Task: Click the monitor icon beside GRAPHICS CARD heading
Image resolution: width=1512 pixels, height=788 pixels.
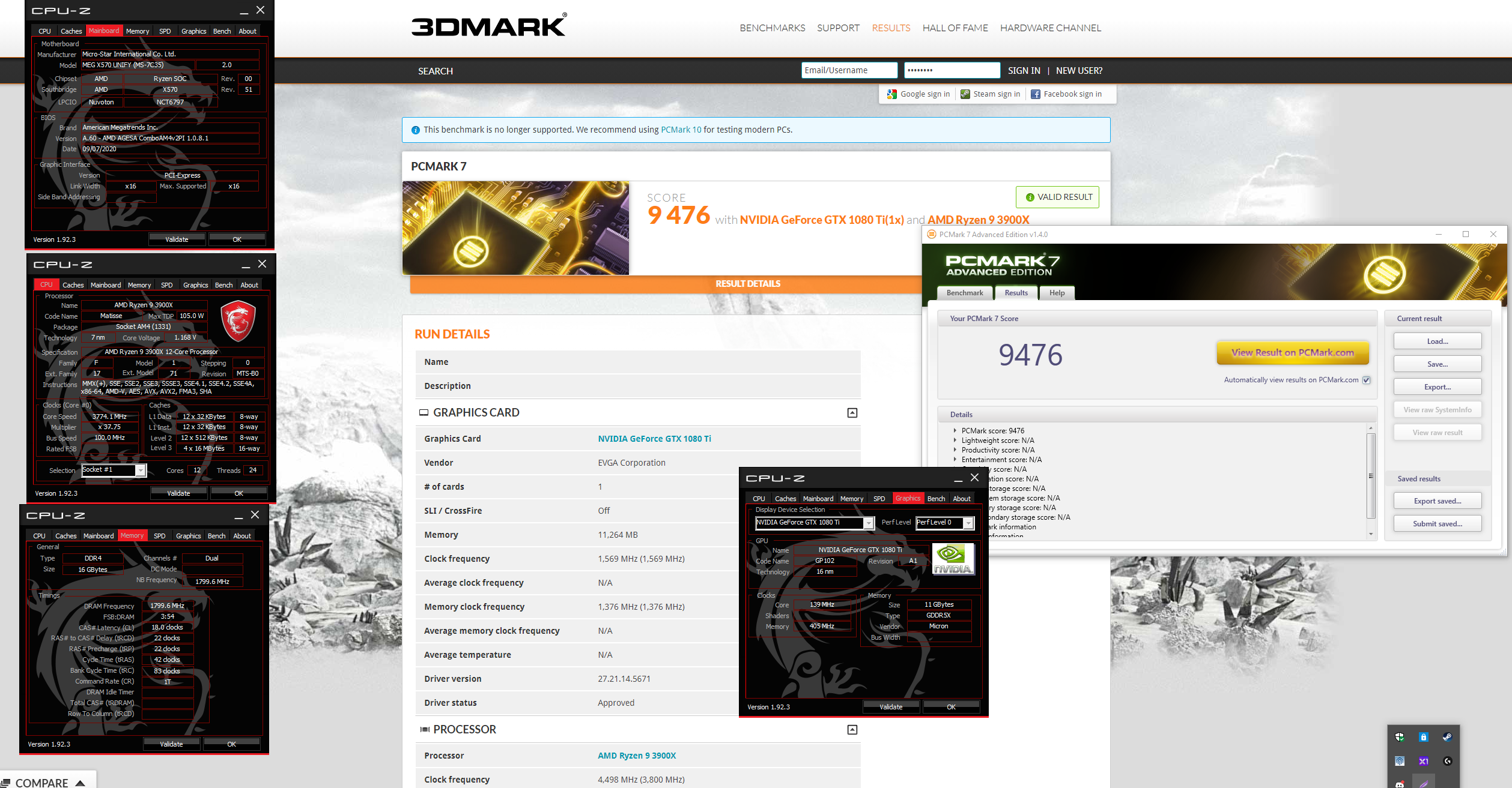Action: tap(424, 413)
